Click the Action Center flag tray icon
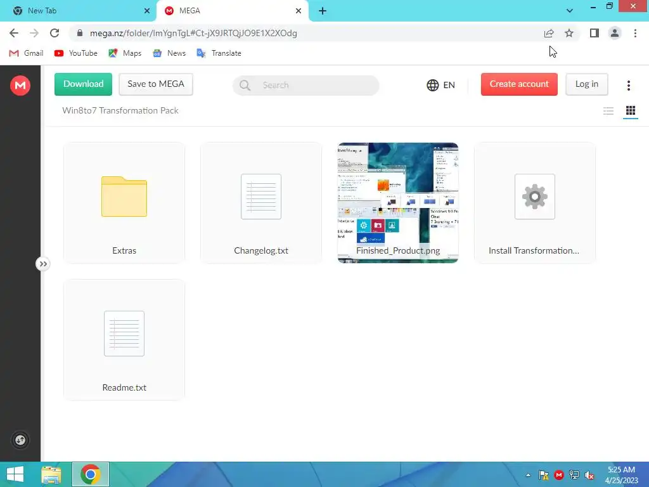The width and height of the screenshot is (649, 487). (x=543, y=475)
